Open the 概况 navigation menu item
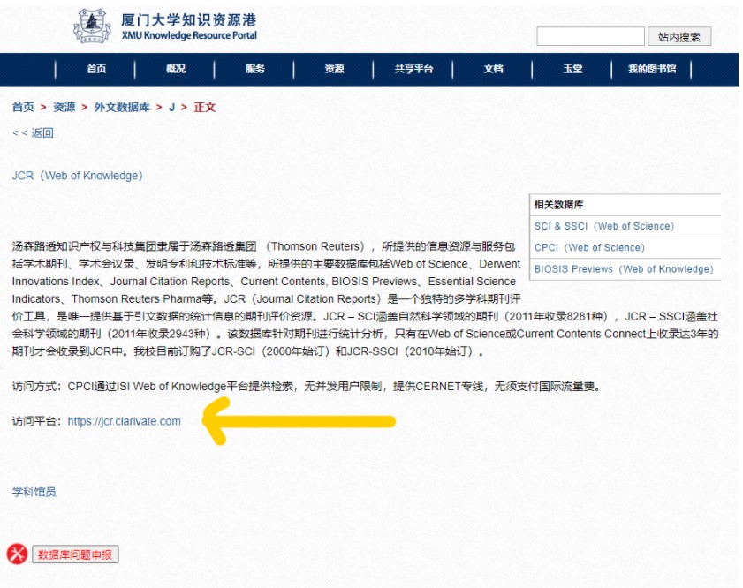Viewport: 743px width, 588px height. click(176, 69)
